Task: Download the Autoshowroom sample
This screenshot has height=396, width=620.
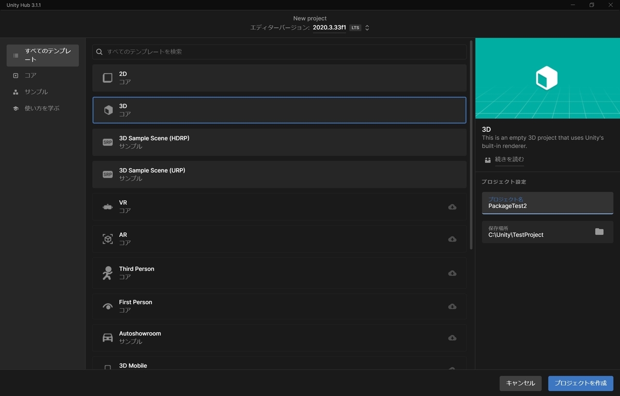Action: (452, 338)
